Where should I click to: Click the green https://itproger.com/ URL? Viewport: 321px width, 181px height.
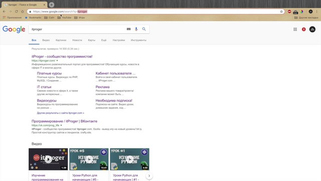point(44,60)
